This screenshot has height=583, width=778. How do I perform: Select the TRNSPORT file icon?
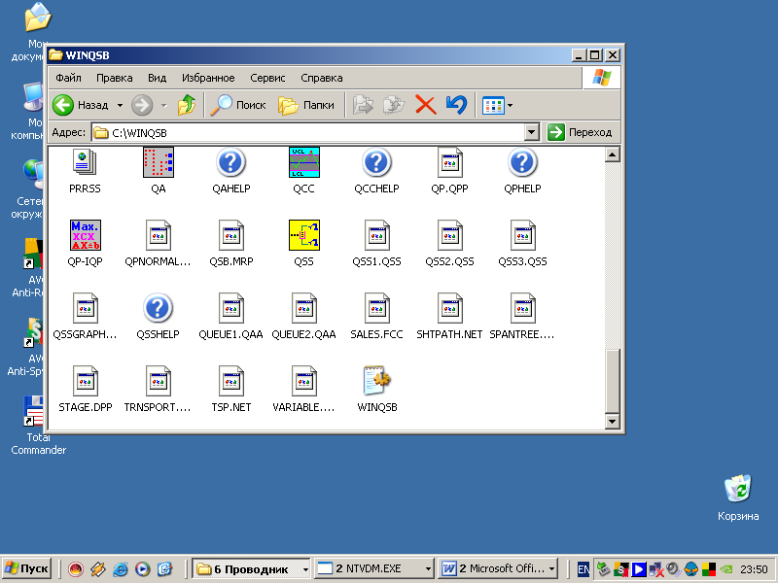pyautogui.click(x=158, y=381)
